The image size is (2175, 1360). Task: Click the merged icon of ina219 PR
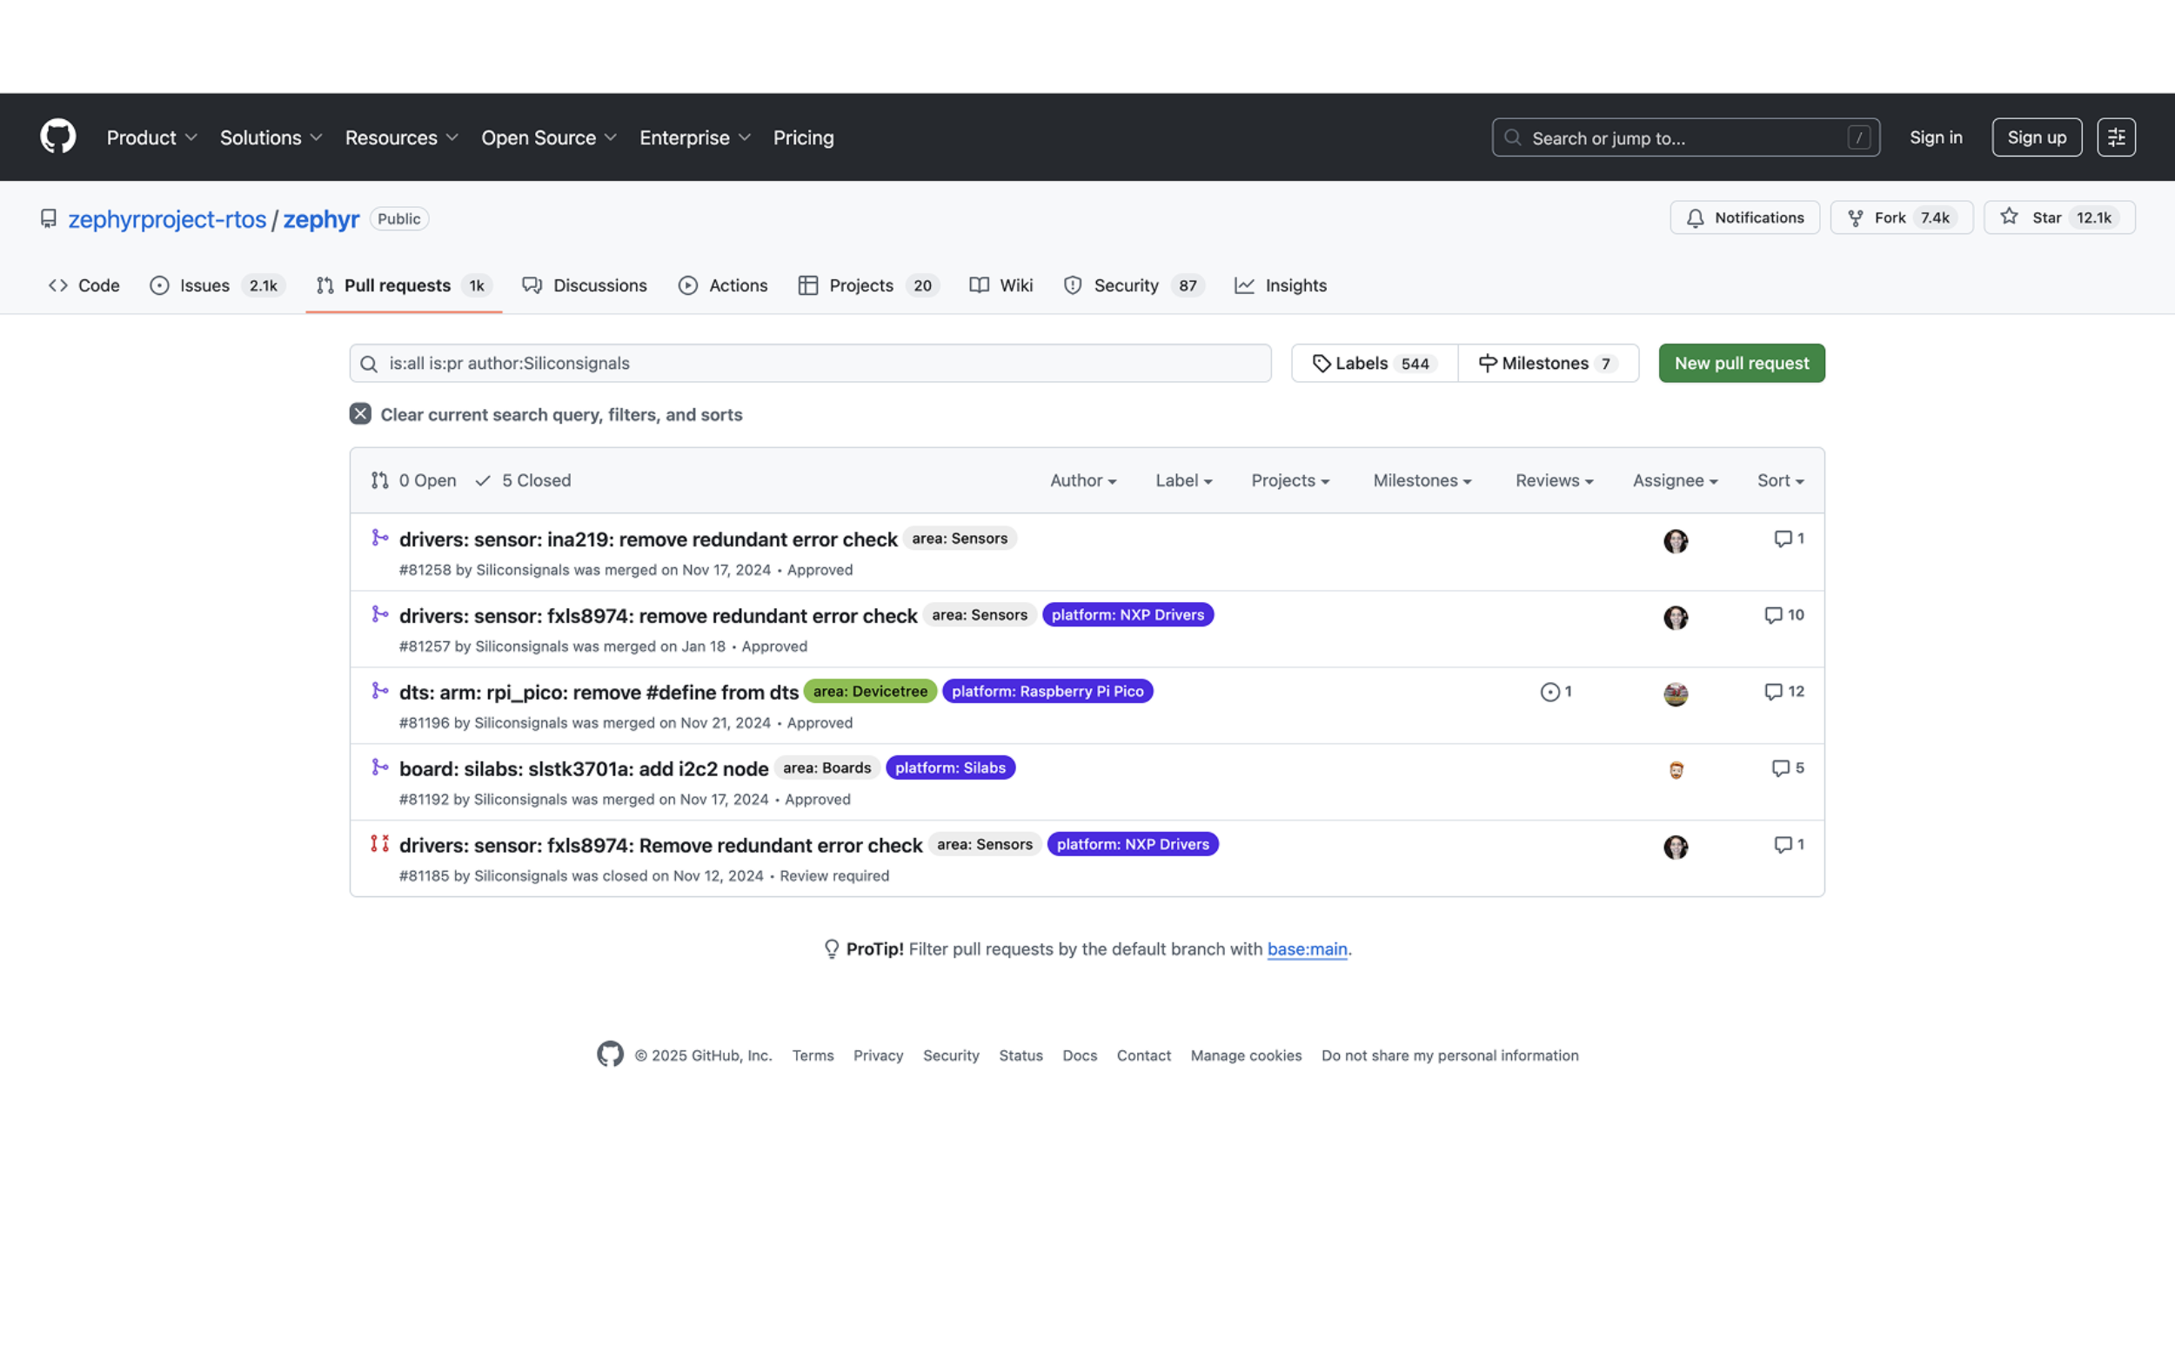379,538
